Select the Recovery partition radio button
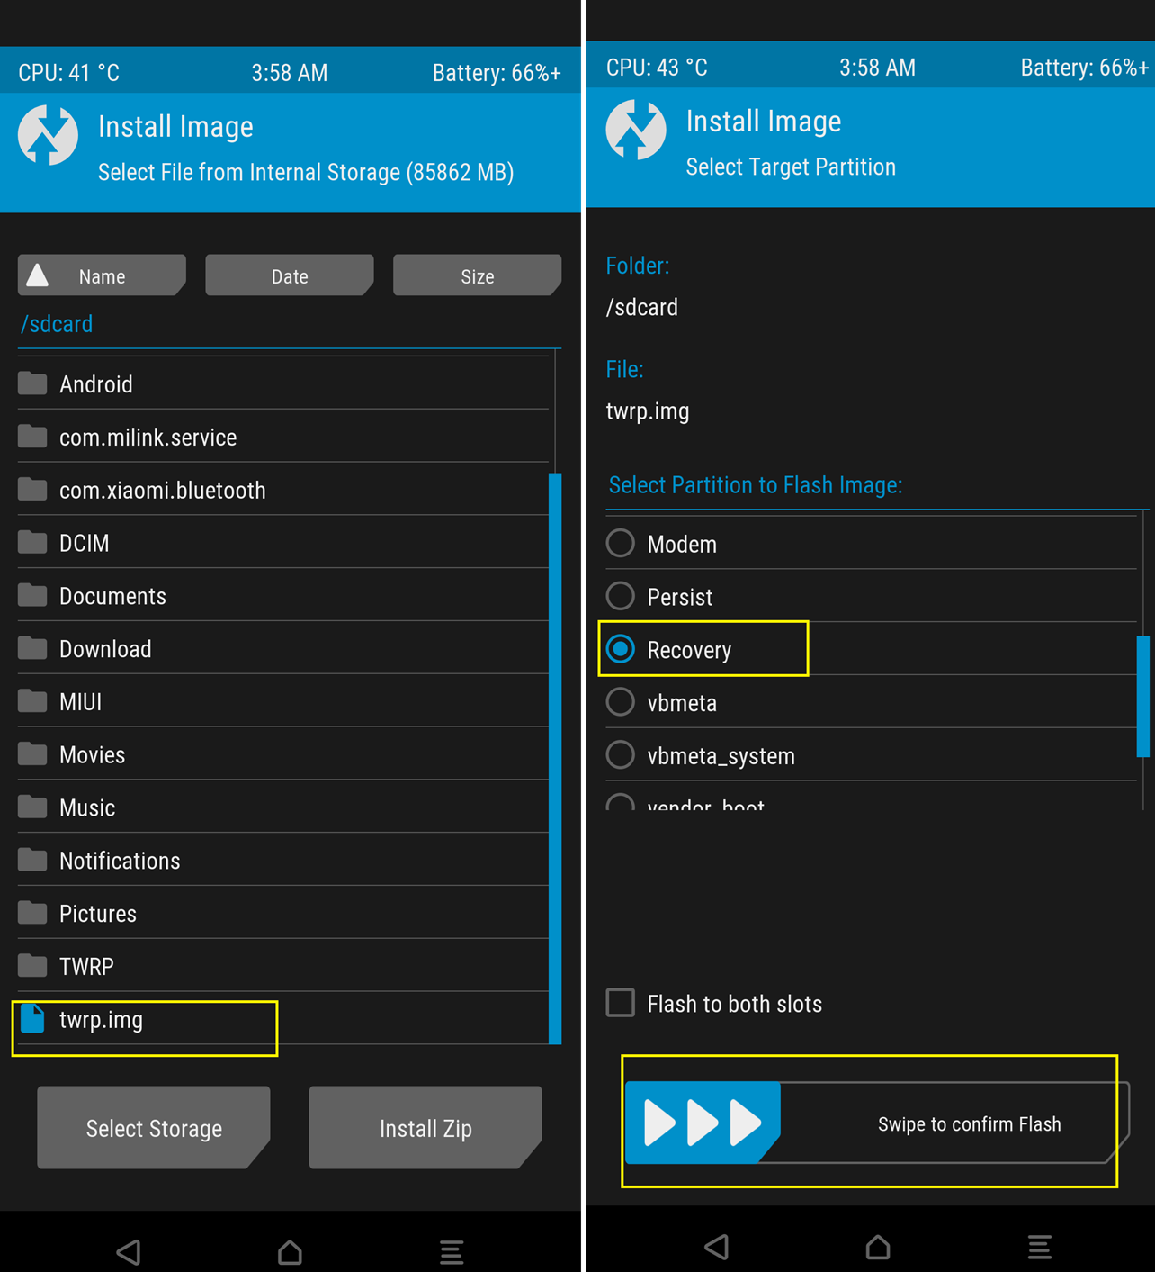Viewport: 1155px width, 1272px height. [621, 649]
